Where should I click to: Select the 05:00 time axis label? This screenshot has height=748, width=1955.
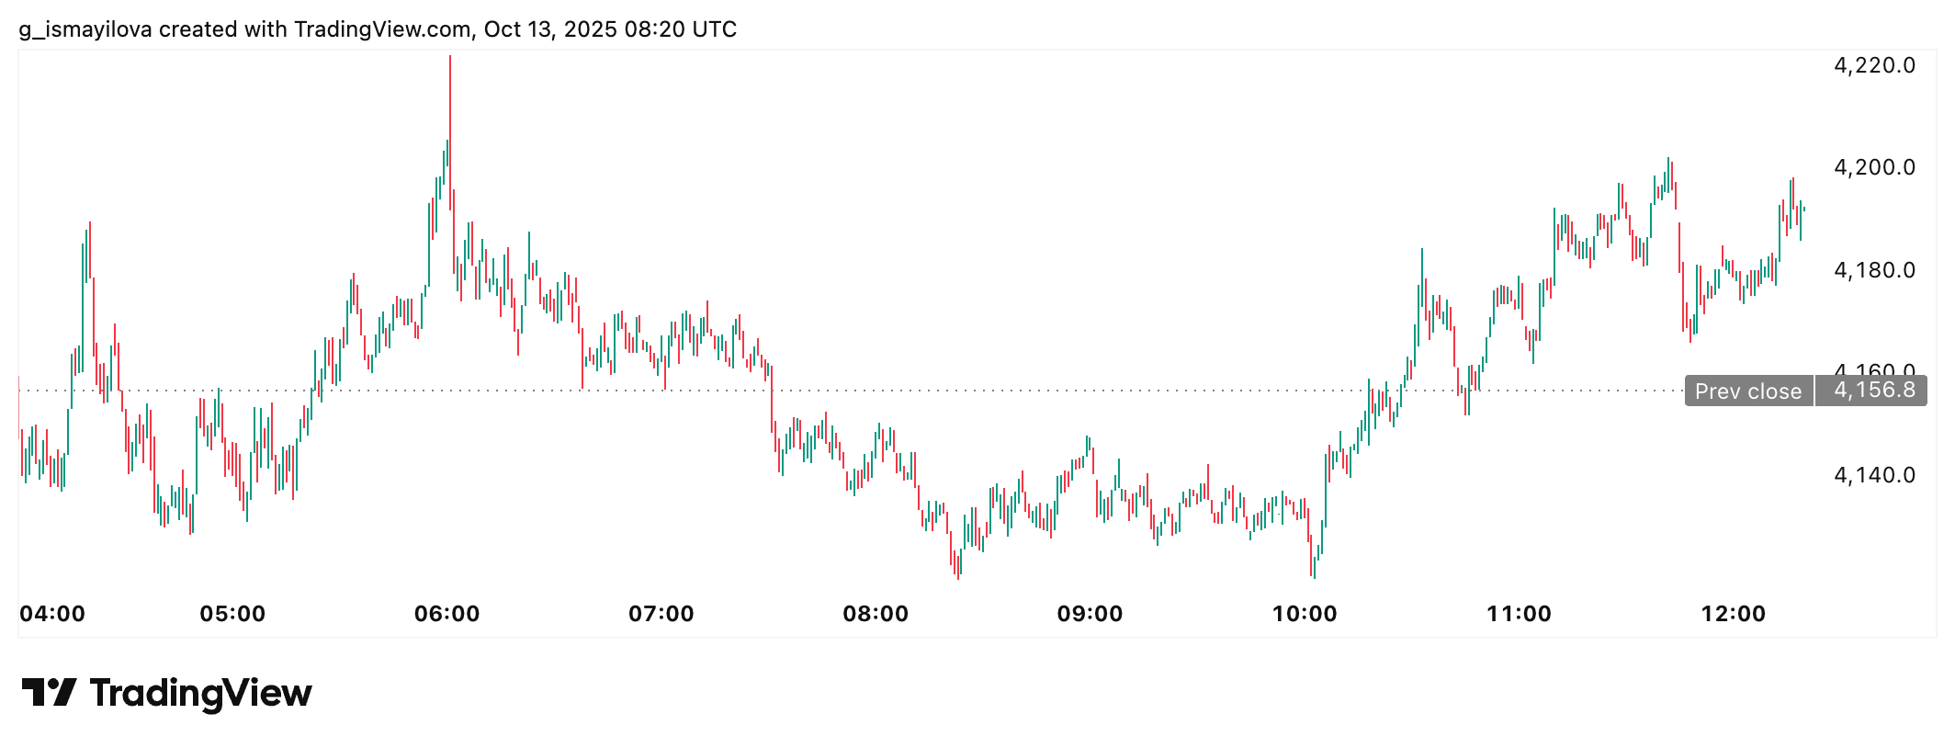[x=232, y=614]
